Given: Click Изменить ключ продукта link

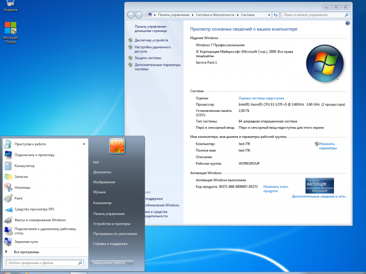Looking at the screenshot, I should (x=276, y=189).
